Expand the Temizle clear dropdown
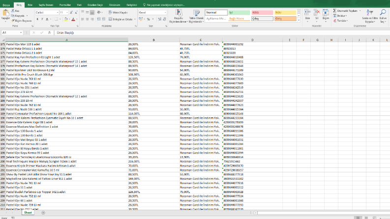The height and width of the screenshot is (219, 390). click(347, 21)
